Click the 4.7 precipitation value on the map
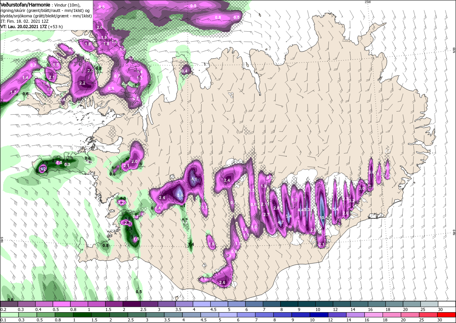Viewport: 456px width, 323px height. click(x=281, y=223)
